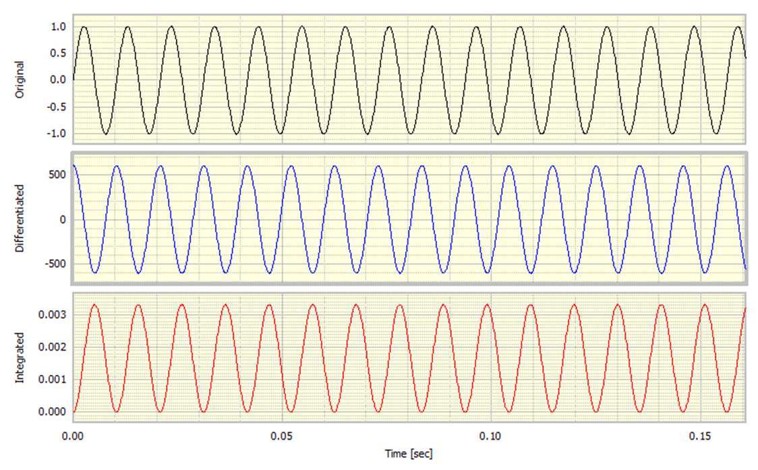Click the 0.10 time axis tick label

(x=491, y=436)
